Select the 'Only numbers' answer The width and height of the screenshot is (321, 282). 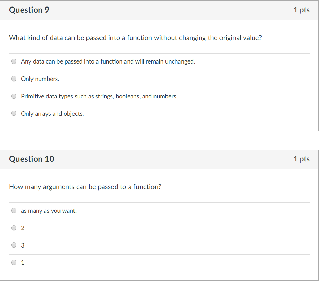[x=40, y=79]
